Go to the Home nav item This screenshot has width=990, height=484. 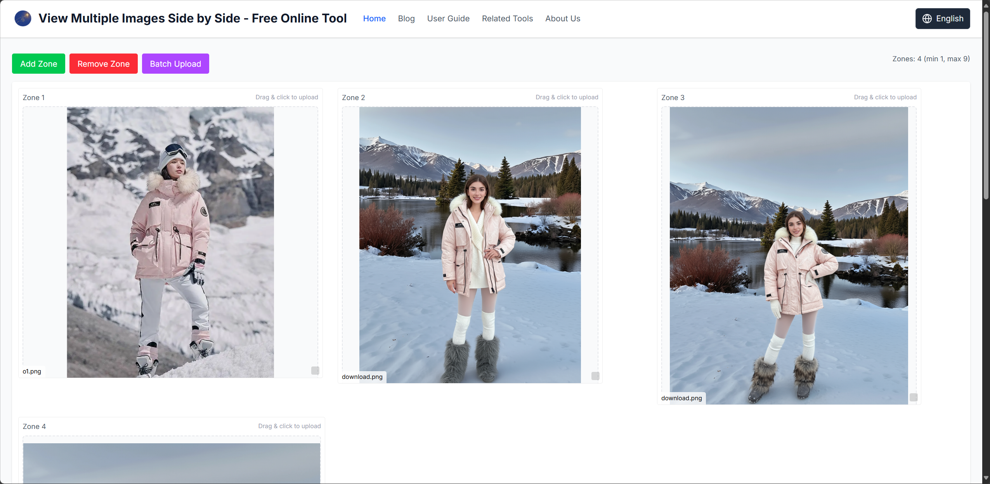point(374,19)
